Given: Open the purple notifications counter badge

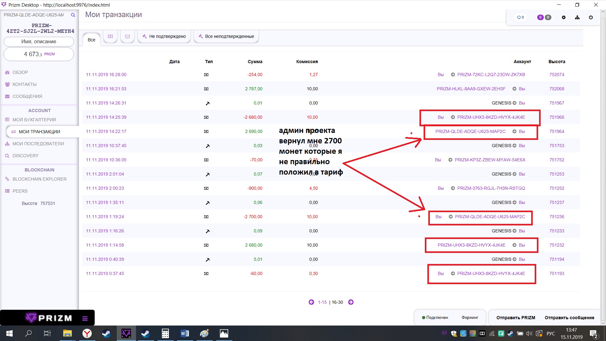Looking at the screenshot, I should [540, 17].
